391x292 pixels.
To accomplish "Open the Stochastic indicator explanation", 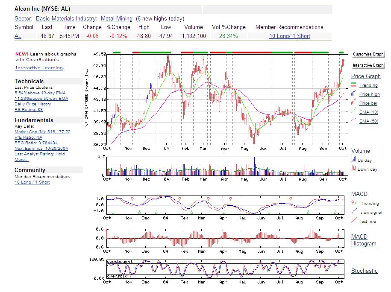I will pyautogui.click(x=364, y=271).
